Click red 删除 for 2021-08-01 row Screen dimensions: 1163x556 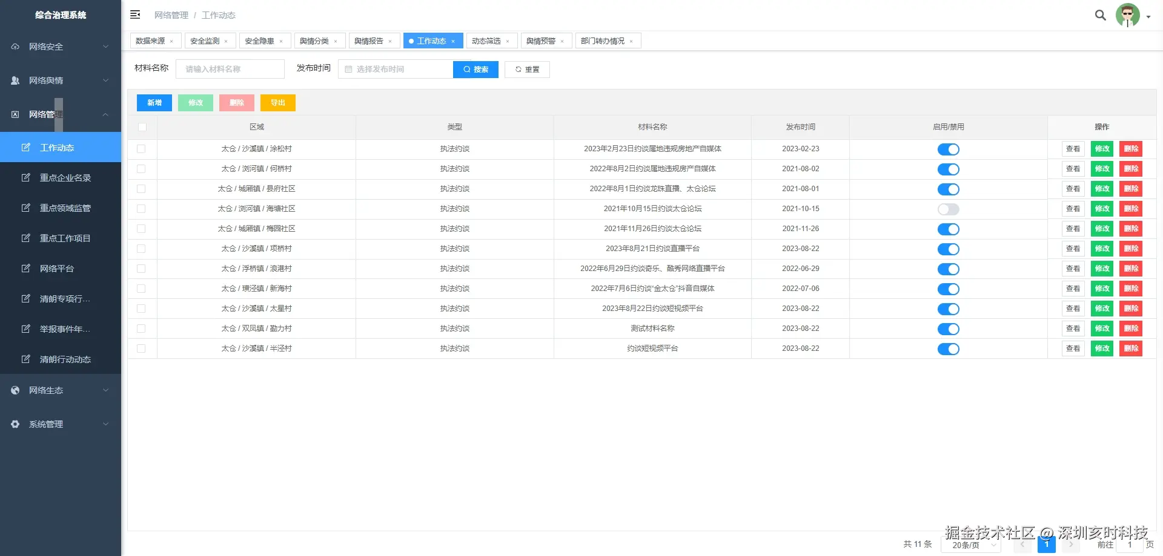coord(1131,189)
